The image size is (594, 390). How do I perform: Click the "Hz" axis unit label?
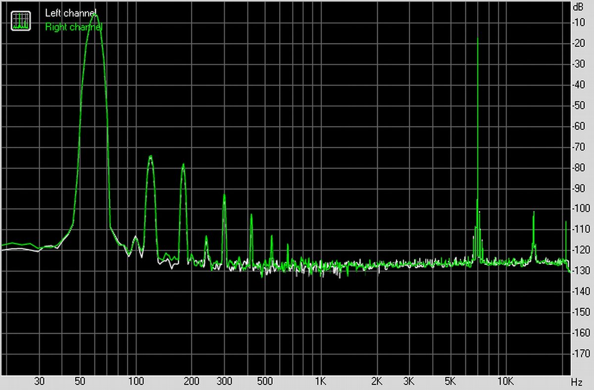(577, 382)
